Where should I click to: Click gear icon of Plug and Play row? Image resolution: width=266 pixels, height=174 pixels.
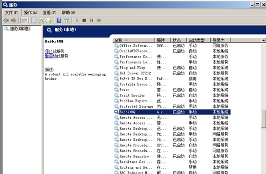[x=116, y=68]
